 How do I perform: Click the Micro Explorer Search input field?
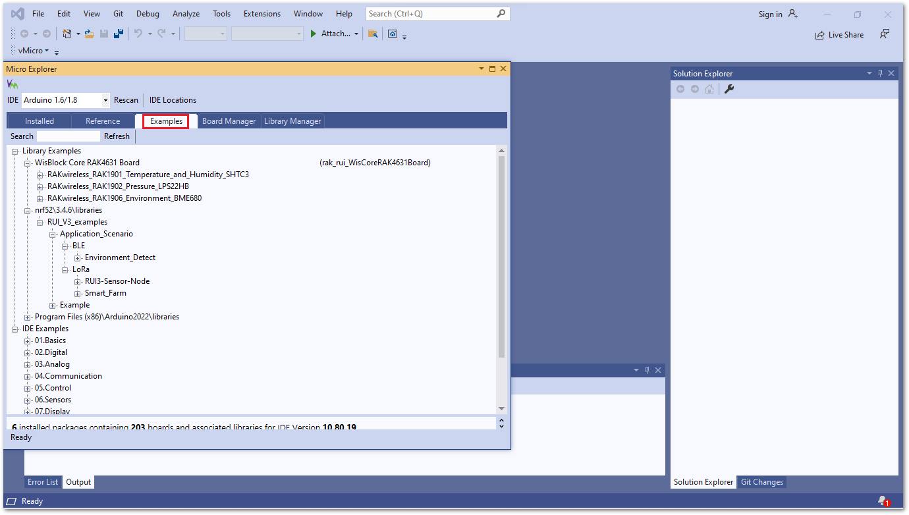[x=69, y=136]
